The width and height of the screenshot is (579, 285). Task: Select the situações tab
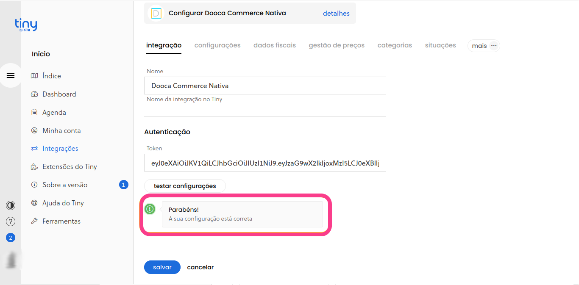(x=440, y=45)
